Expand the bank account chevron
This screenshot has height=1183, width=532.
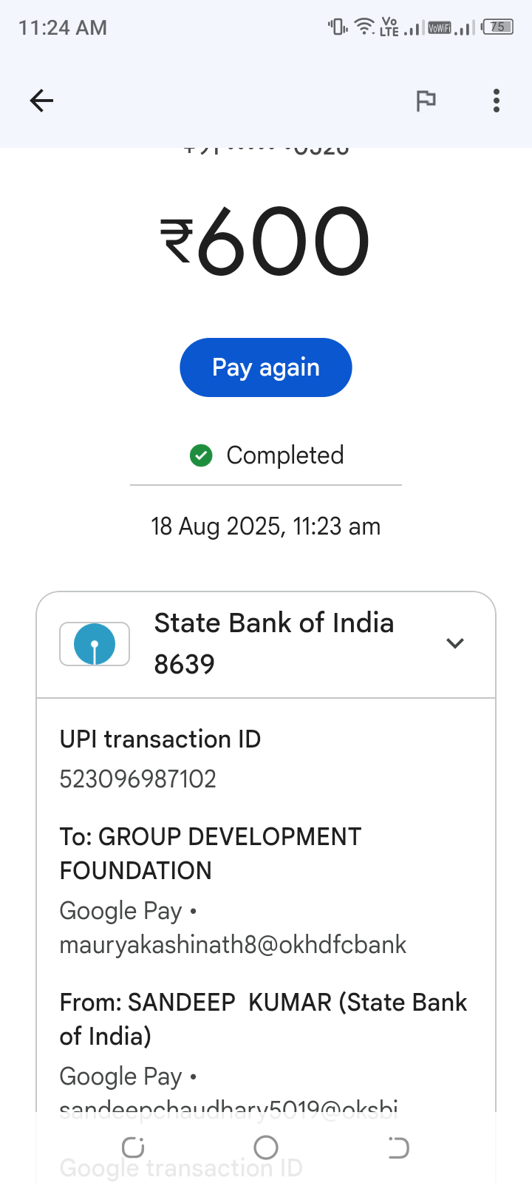coord(455,643)
